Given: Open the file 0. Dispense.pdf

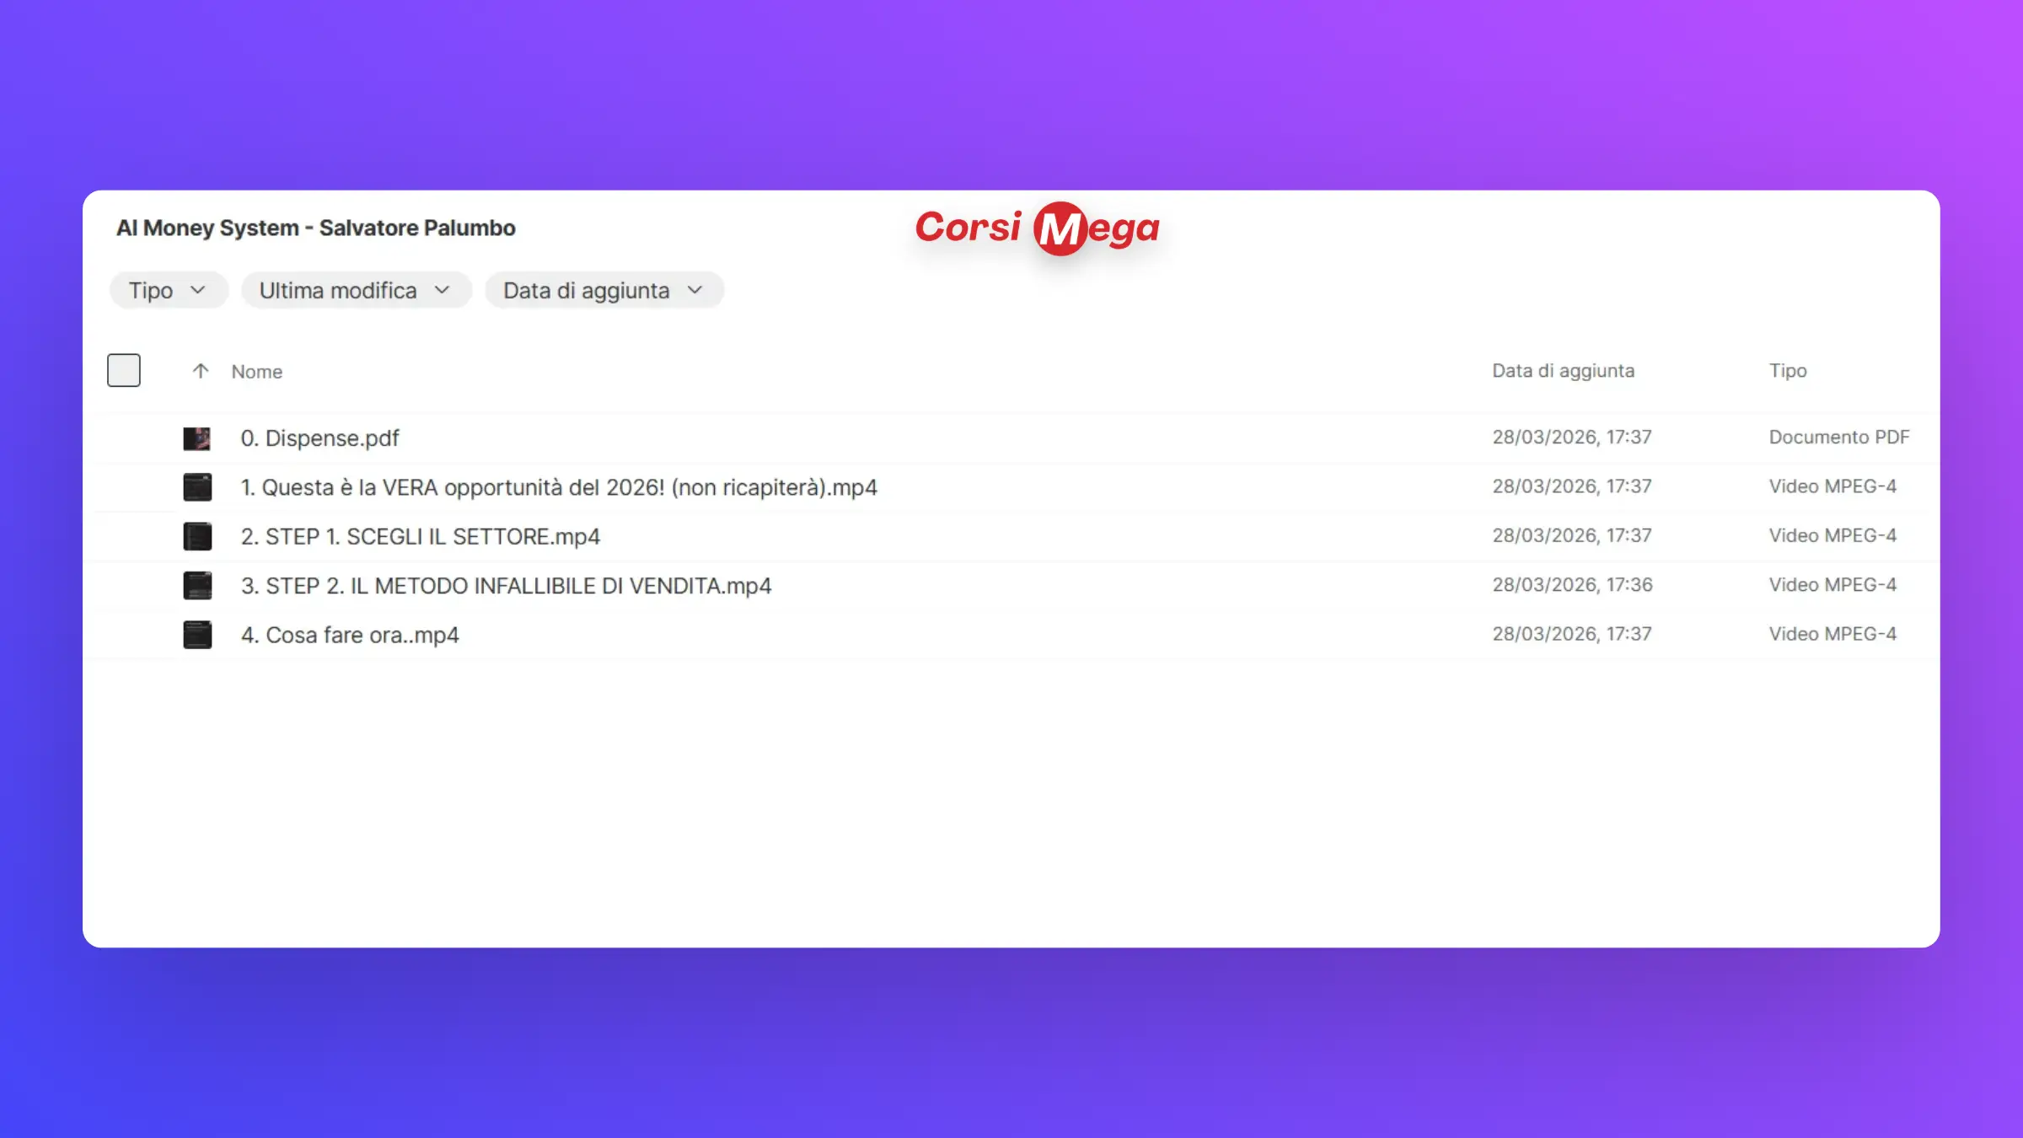Looking at the screenshot, I should click(x=320, y=438).
